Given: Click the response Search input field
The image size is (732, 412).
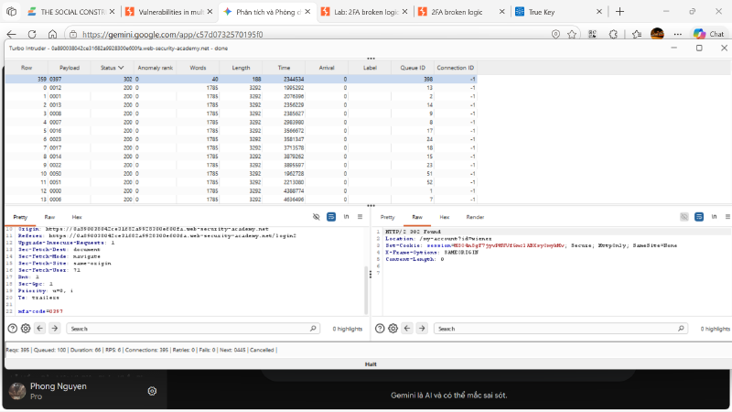Looking at the screenshot, I should 560,329.
